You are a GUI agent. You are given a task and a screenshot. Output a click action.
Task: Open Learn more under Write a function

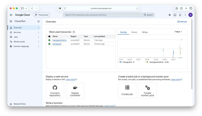[x=110, y=106]
